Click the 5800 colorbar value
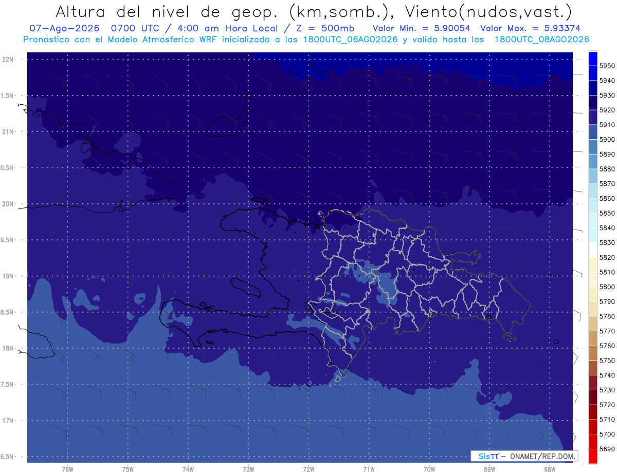Screen dimensions: 617x476 607,287
